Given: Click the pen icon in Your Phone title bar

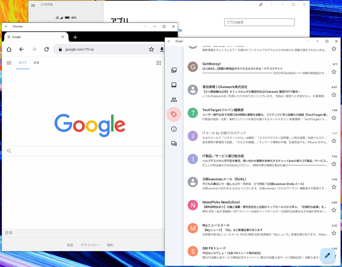Looking at the screenshot, I should 261,4.
